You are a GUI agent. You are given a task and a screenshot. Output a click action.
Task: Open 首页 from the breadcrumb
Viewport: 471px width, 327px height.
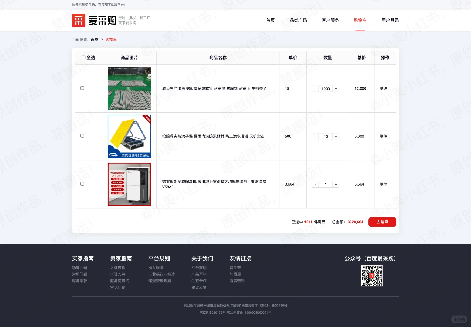coord(94,39)
